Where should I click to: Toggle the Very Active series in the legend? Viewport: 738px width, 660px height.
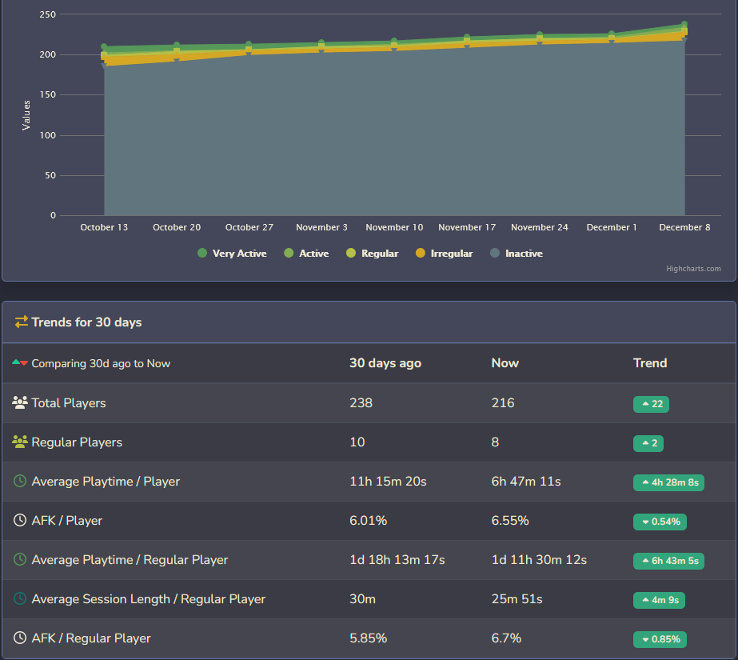click(232, 253)
